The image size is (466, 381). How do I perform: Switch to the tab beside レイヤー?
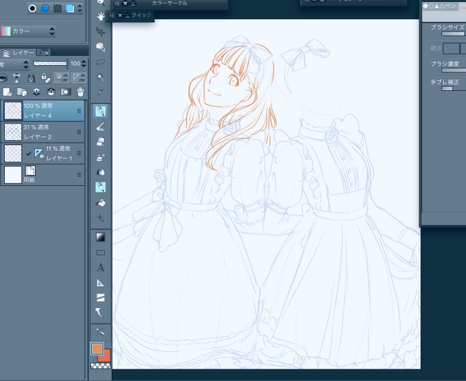tap(44, 52)
